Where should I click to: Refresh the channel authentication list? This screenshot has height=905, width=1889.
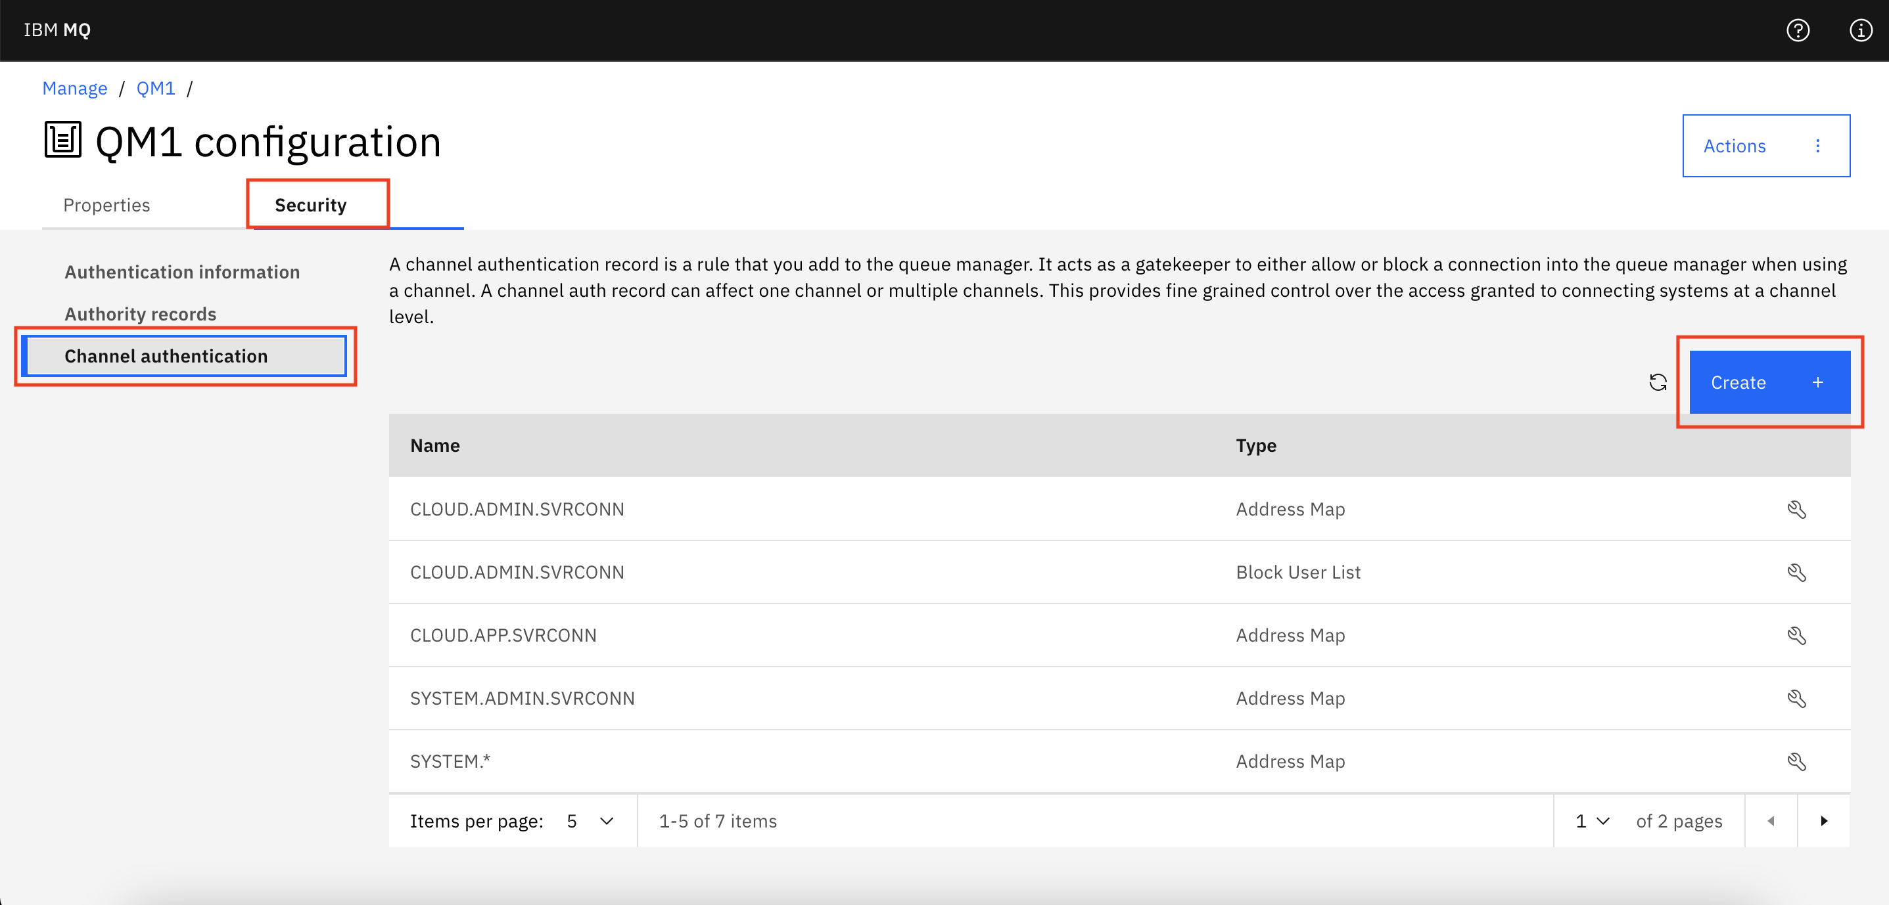click(1658, 382)
